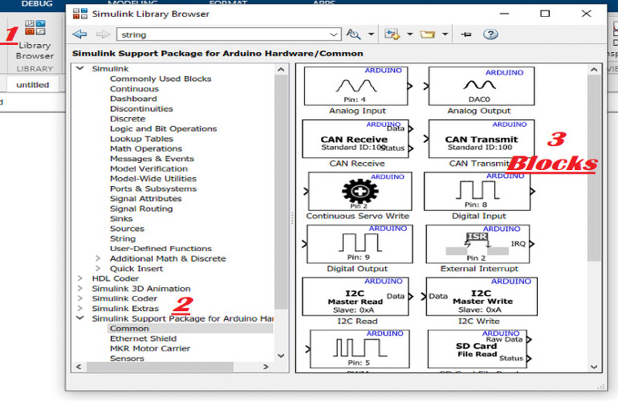This screenshot has width=618, height=401.
Task: Click the Help question mark icon
Action: (490, 34)
